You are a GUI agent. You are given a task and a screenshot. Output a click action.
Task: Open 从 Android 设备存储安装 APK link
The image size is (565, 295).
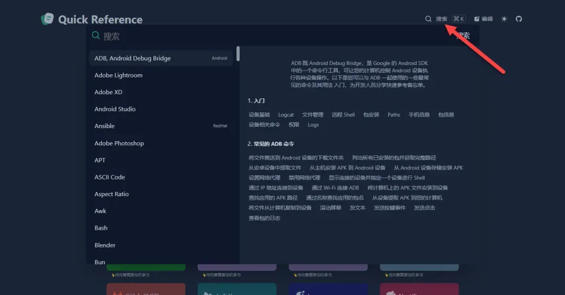click(x=428, y=168)
